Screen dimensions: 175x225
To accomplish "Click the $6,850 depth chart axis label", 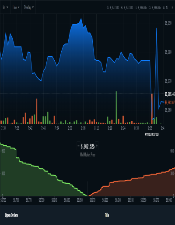I will pyautogui.click(x=80, y=200).
